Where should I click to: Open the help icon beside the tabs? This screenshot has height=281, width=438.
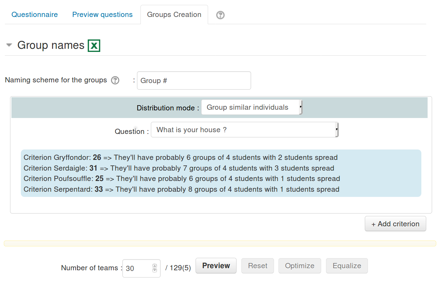tap(220, 15)
